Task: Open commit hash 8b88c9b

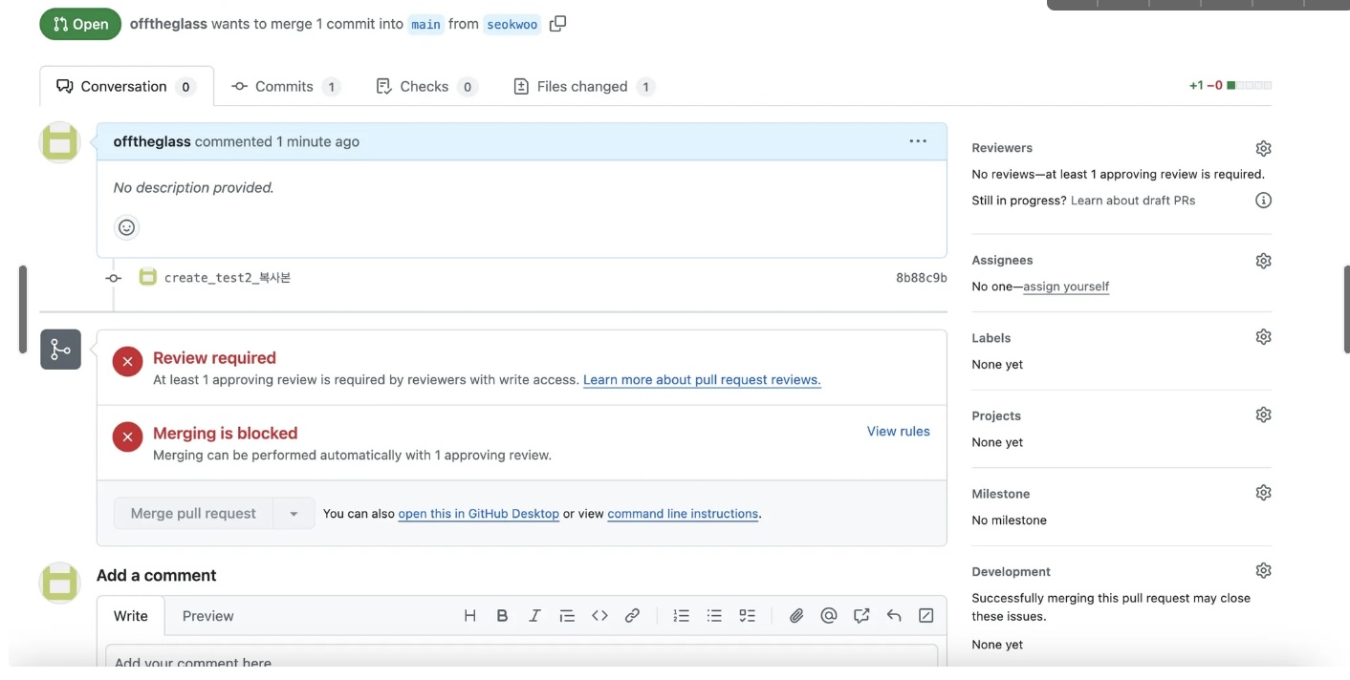Action: pos(922,278)
